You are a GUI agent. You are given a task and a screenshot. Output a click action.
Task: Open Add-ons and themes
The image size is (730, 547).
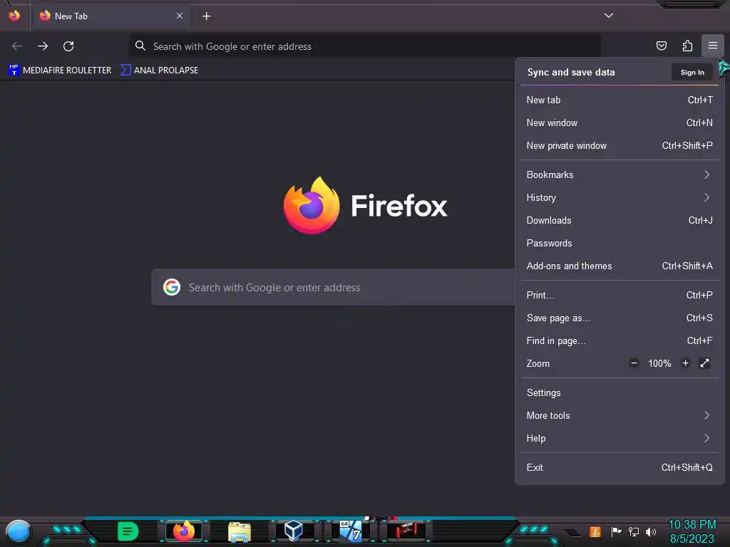pos(620,266)
